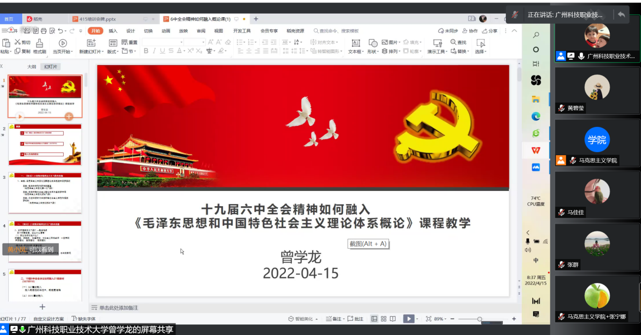Open the Transitions (切换) ribbon tab
641x335 pixels.
(148, 31)
